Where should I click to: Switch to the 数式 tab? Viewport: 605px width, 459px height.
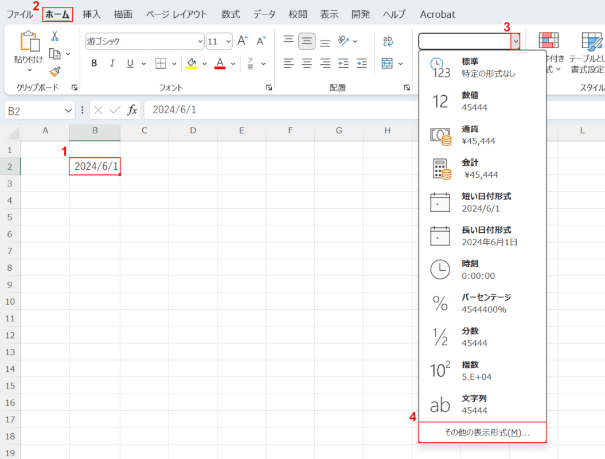pos(231,14)
